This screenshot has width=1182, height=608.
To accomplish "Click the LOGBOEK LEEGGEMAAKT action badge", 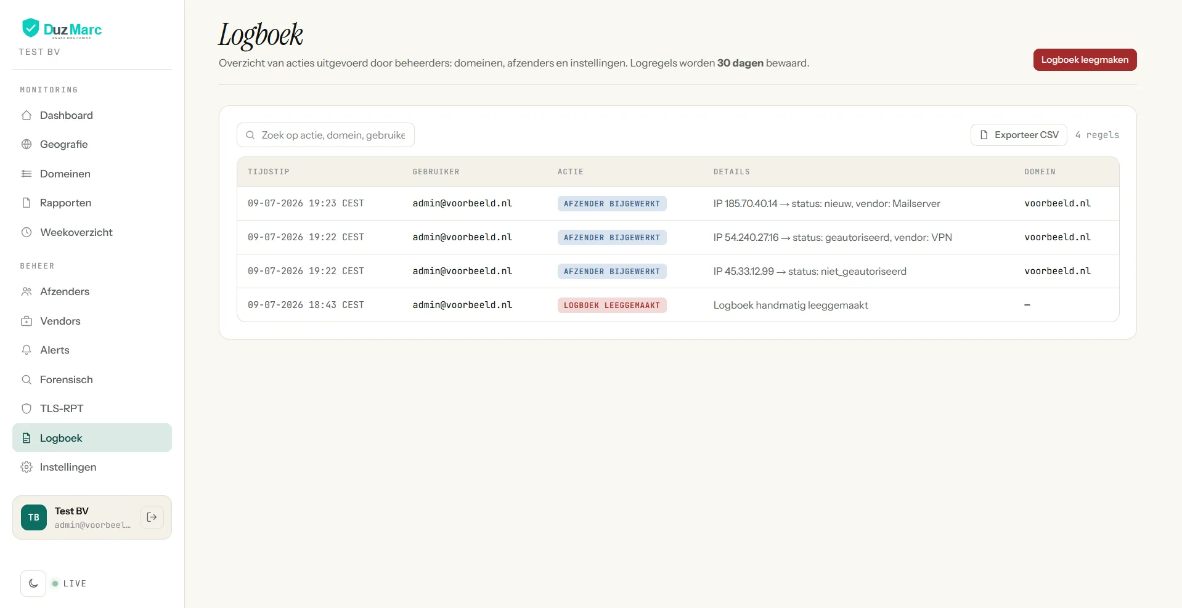I will click(612, 305).
